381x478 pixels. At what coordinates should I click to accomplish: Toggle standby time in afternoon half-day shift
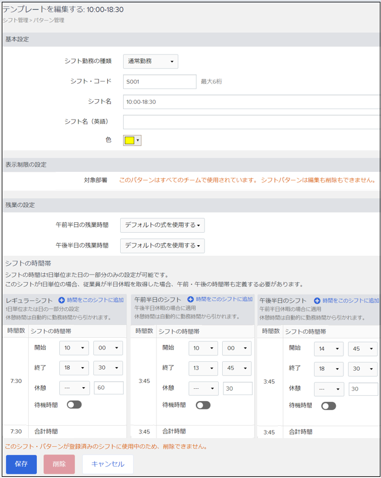[328, 405]
